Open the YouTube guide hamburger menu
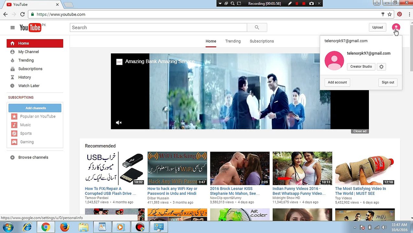Viewport: 413px width, 233px height. click(13, 28)
